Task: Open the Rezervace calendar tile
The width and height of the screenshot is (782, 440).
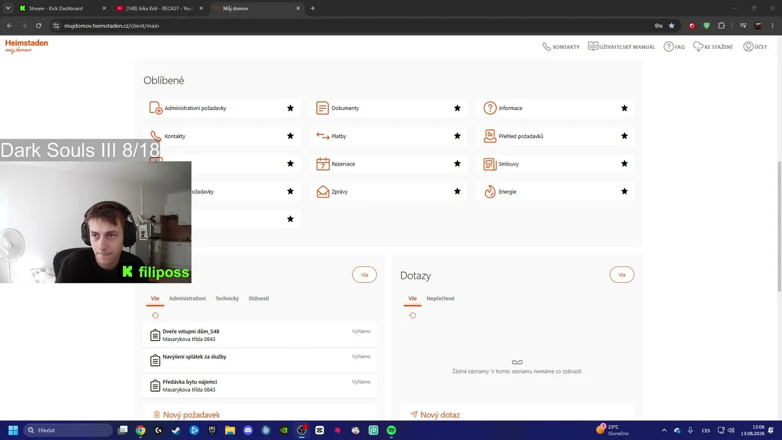Action: [389, 164]
